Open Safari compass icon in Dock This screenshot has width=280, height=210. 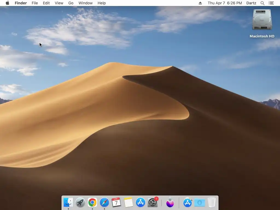pos(104,202)
